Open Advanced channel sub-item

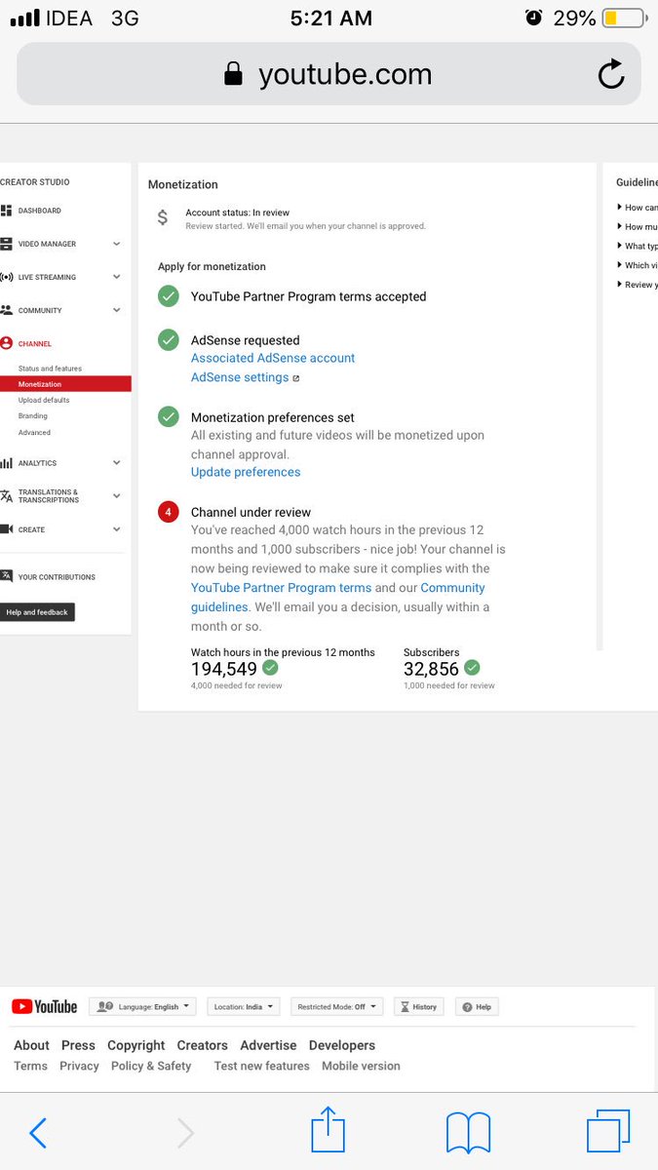tap(34, 432)
